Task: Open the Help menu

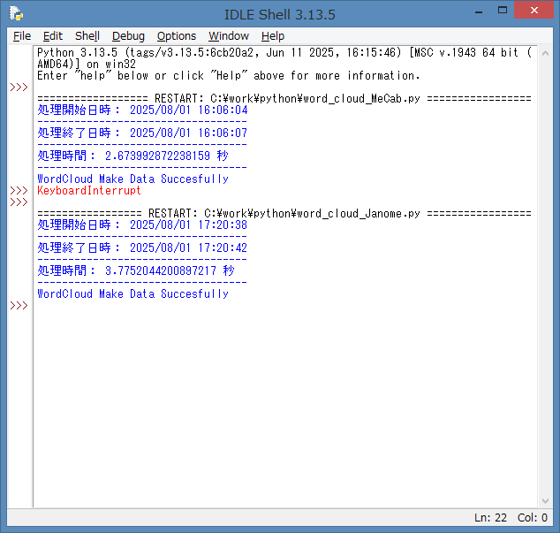Action: tap(273, 36)
